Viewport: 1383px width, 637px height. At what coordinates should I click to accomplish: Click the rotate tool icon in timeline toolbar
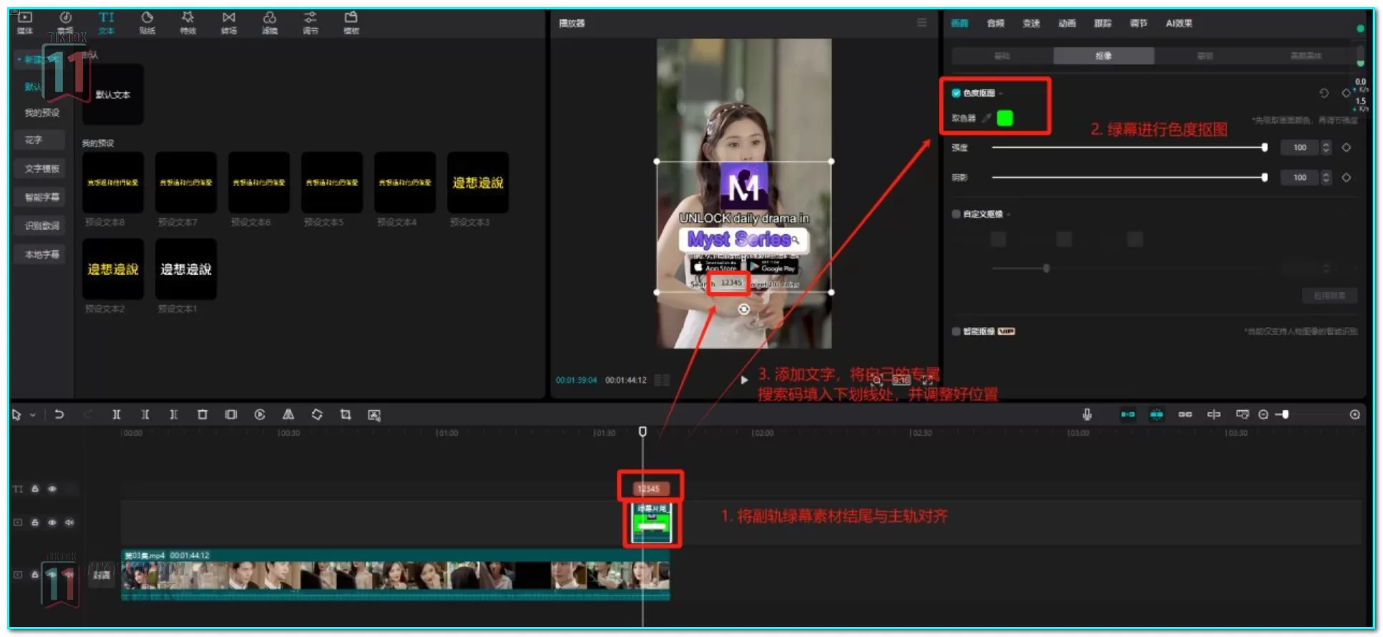pos(317,414)
